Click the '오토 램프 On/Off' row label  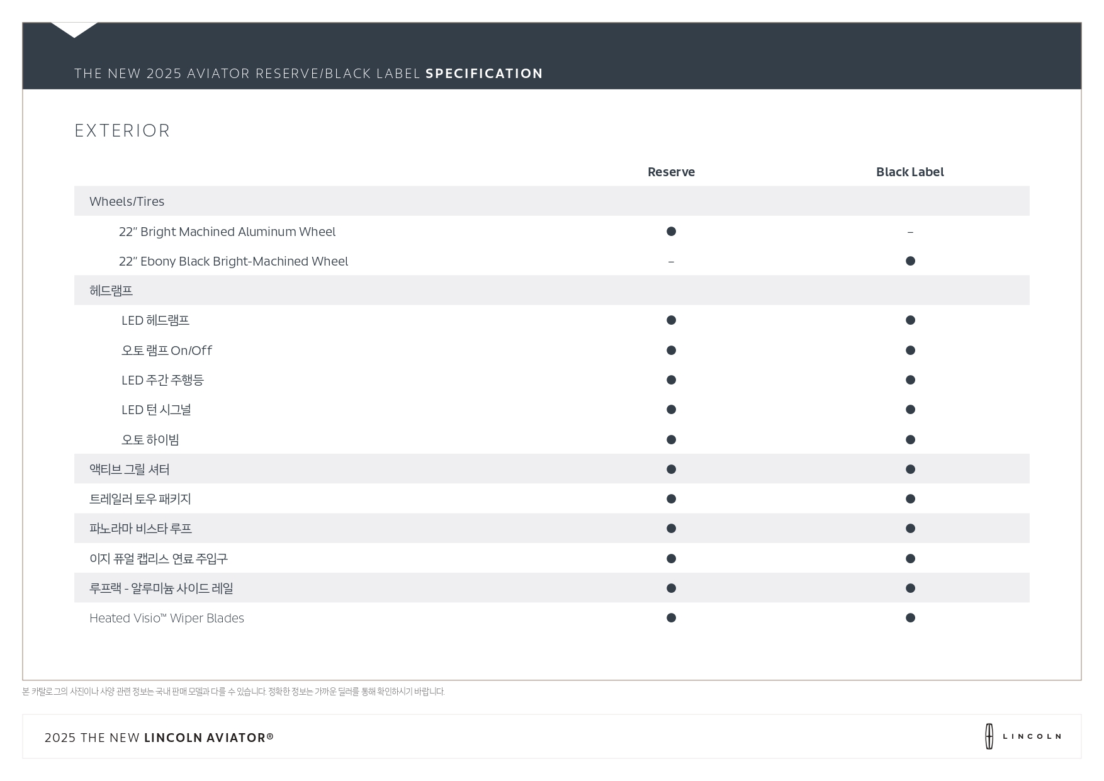pos(167,351)
